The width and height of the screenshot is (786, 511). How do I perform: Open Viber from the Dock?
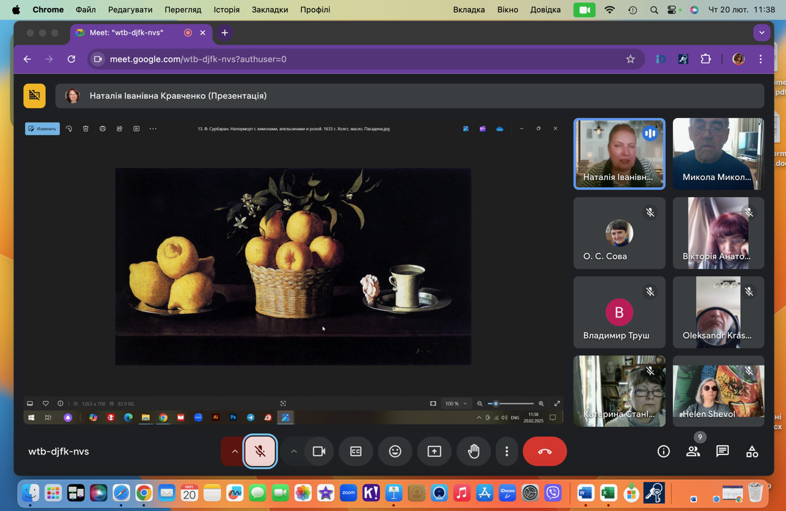pyautogui.click(x=553, y=493)
